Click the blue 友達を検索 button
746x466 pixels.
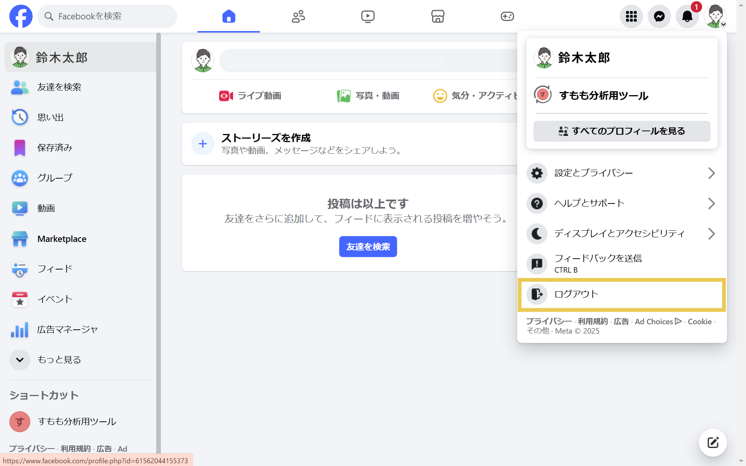(x=368, y=247)
